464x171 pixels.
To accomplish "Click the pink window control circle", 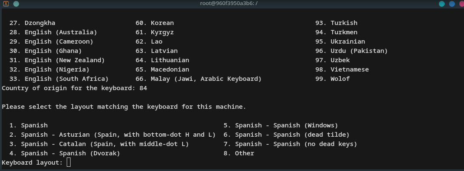I will tap(461, 4).
